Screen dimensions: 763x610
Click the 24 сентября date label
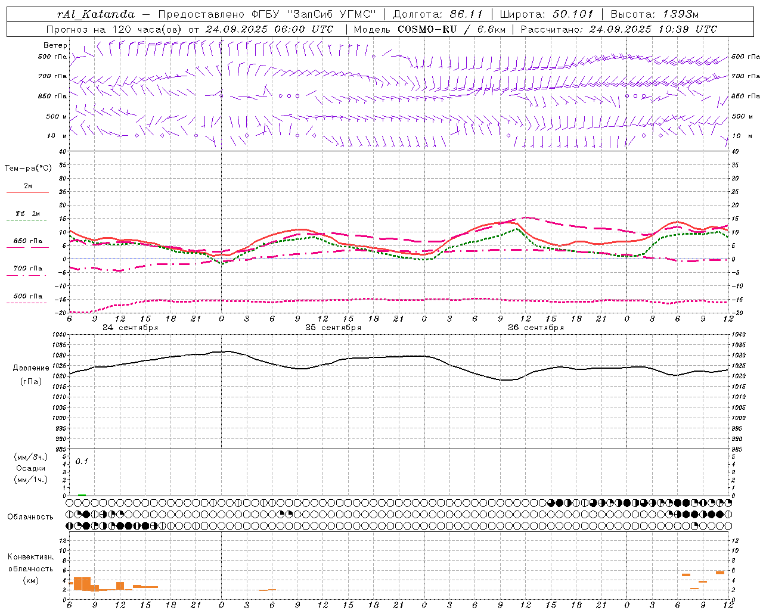(131, 328)
